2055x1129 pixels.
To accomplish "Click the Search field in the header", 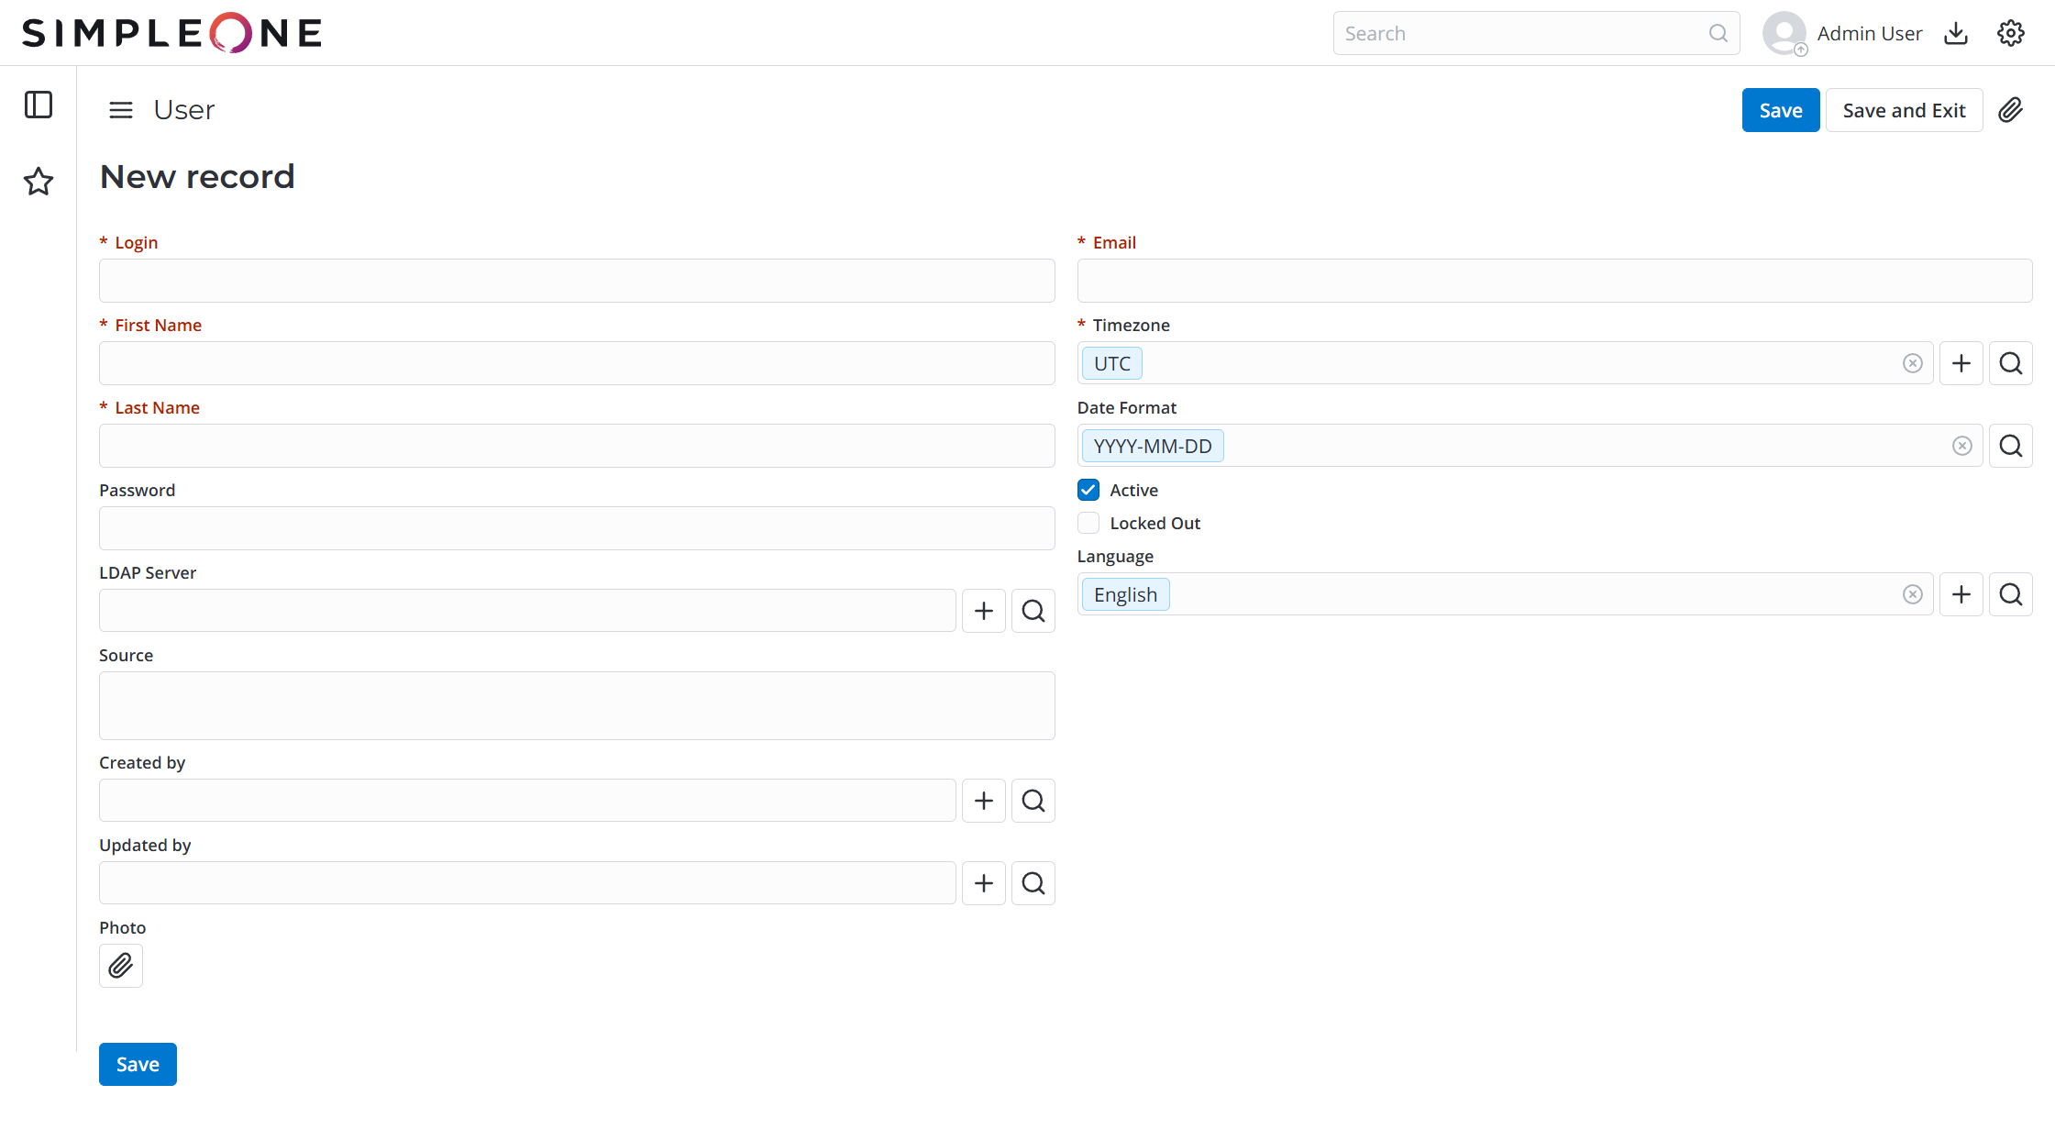I will (1513, 32).
